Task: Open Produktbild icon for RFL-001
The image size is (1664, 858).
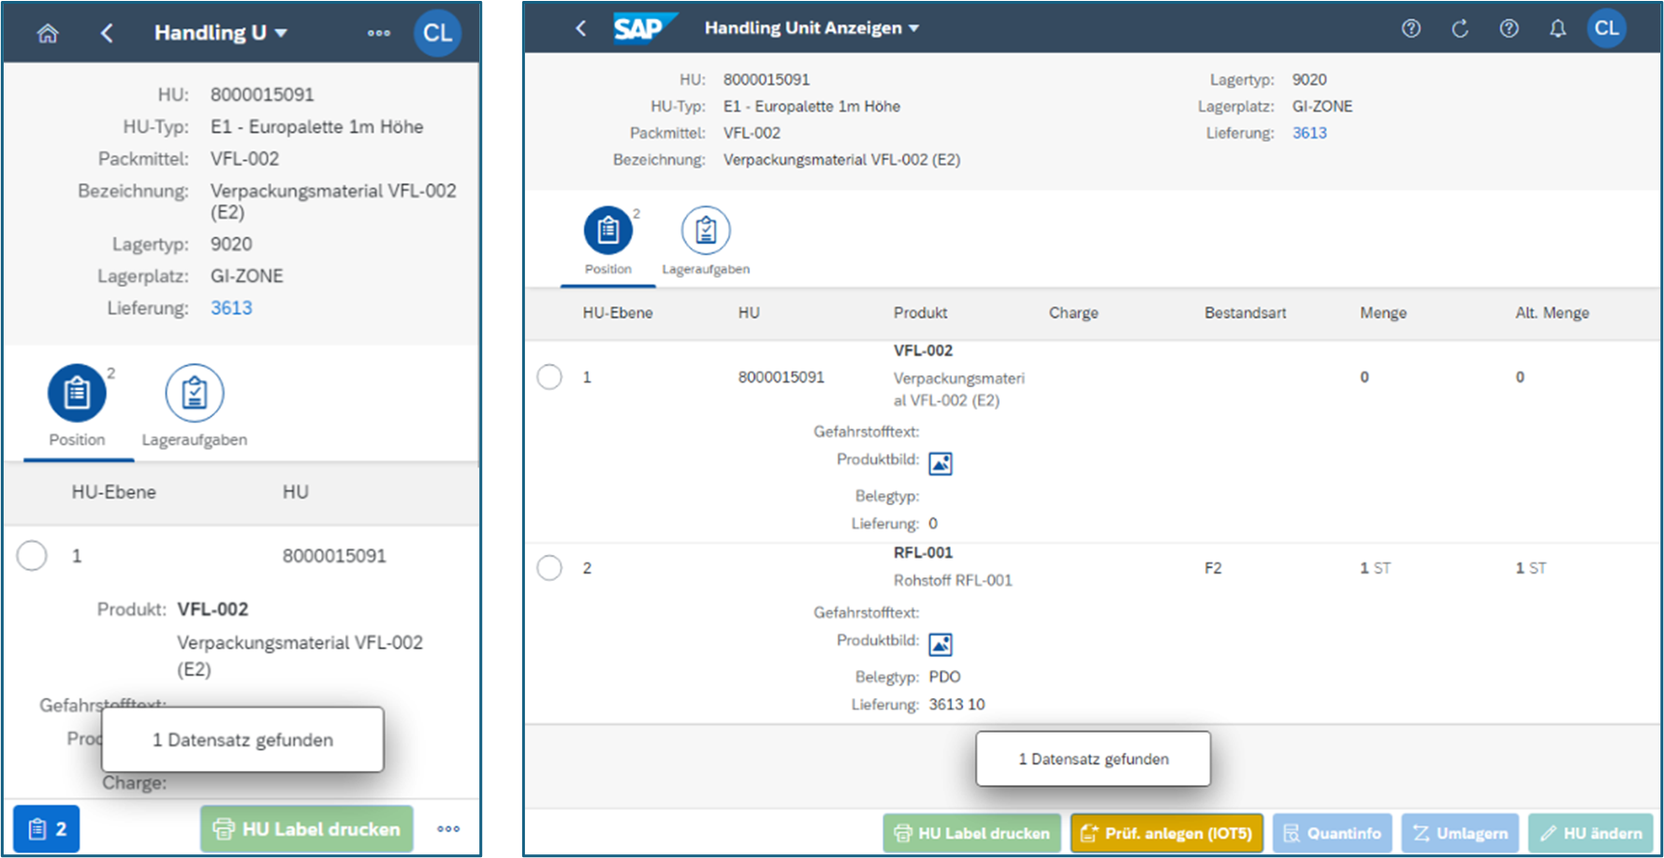Action: 941,645
